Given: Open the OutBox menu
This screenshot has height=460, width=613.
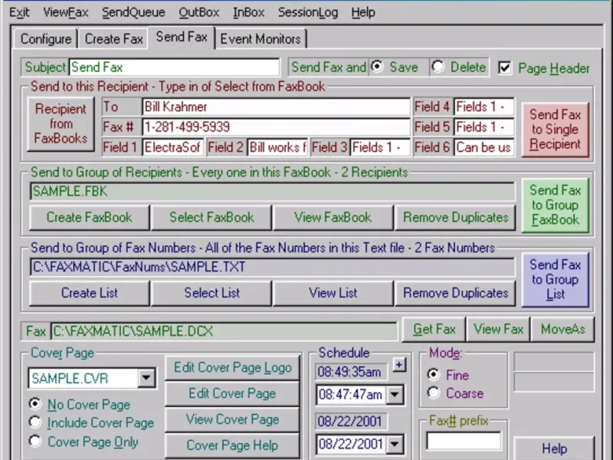Looking at the screenshot, I should pos(199,12).
